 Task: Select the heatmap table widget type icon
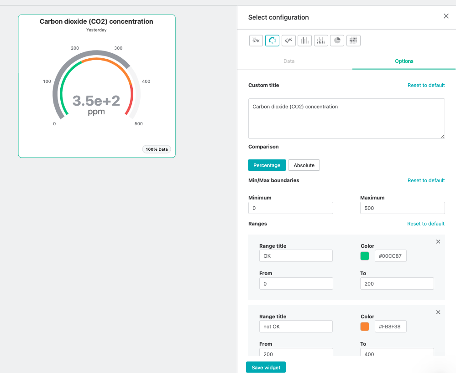click(353, 41)
